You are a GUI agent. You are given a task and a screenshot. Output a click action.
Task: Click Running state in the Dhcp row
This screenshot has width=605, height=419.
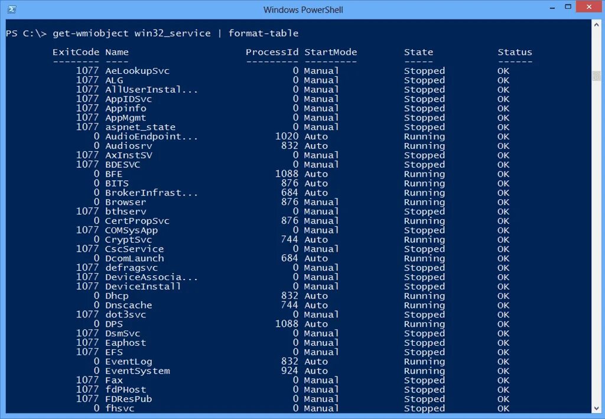424,296
